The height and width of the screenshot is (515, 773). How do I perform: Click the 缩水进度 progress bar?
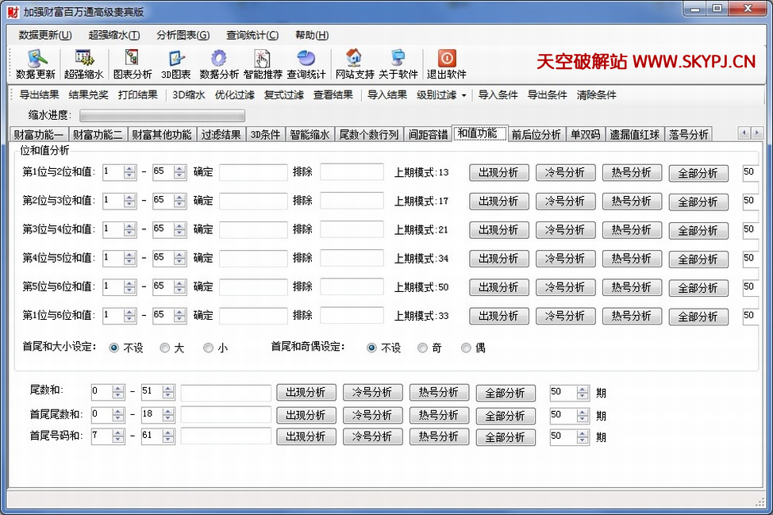[162, 115]
